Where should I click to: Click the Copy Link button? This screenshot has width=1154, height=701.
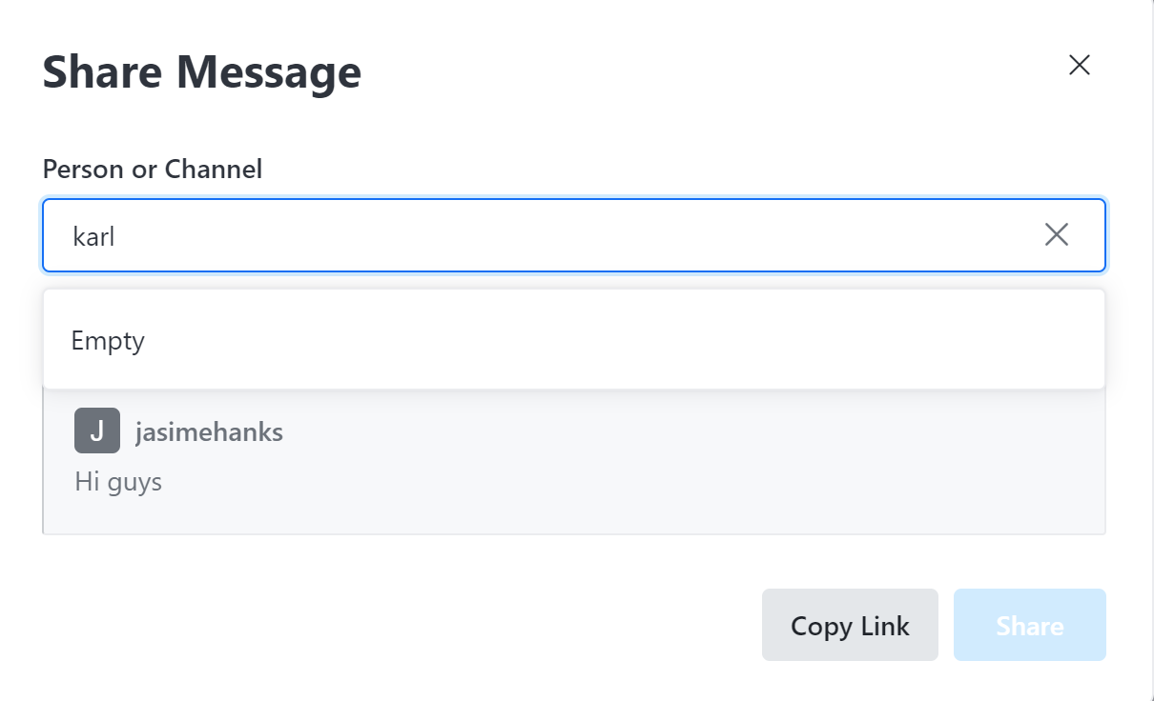coord(850,625)
